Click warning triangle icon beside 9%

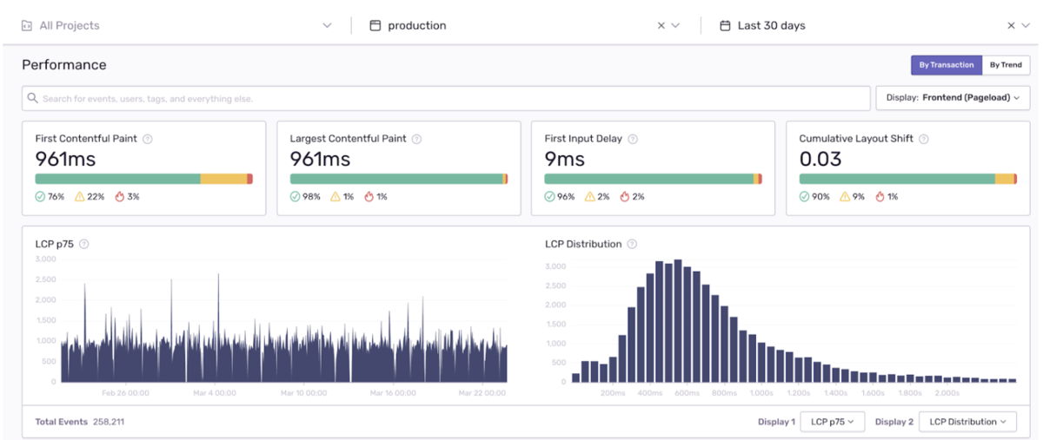pyautogui.click(x=845, y=197)
